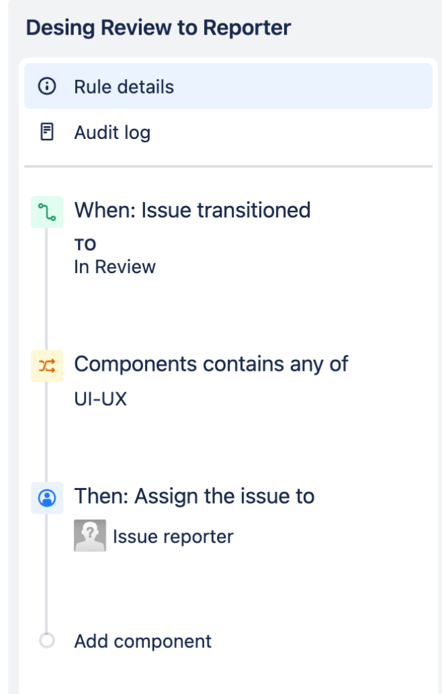442x694 pixels.
Task: Click the grey Issue reporter avatar
Action: point(89,535)
